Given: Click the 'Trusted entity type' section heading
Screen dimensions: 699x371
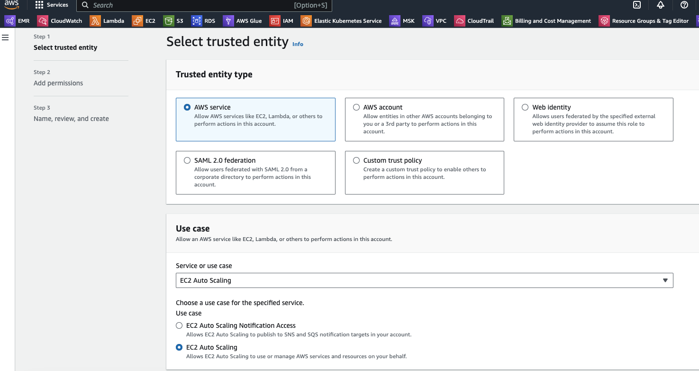Looking at the screenshot, I should point(214,74).
